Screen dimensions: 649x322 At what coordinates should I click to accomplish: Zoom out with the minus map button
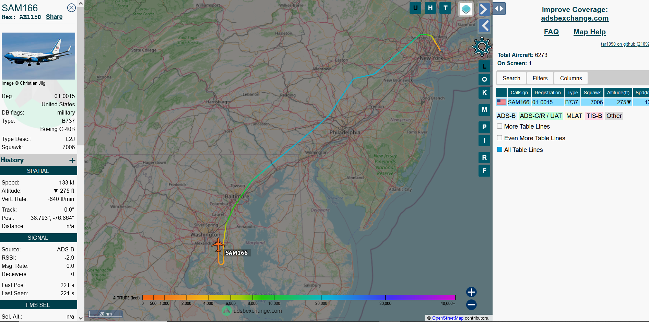[x=471, y=305]
